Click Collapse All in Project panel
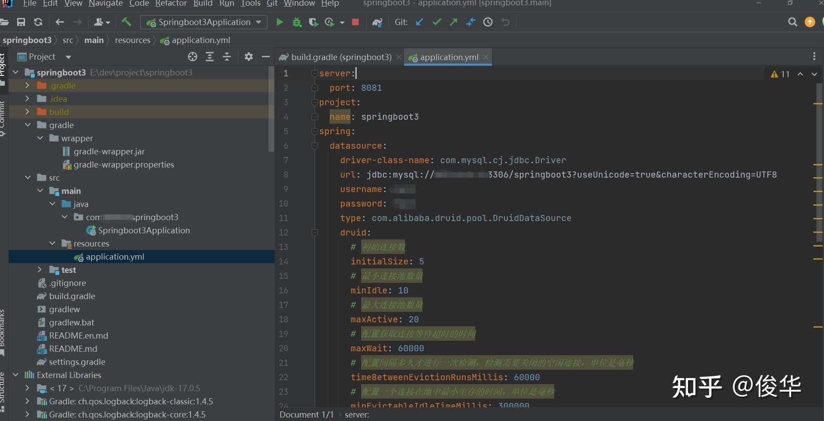Viewport: 824px width, 421px height. (x=227, y=57)
